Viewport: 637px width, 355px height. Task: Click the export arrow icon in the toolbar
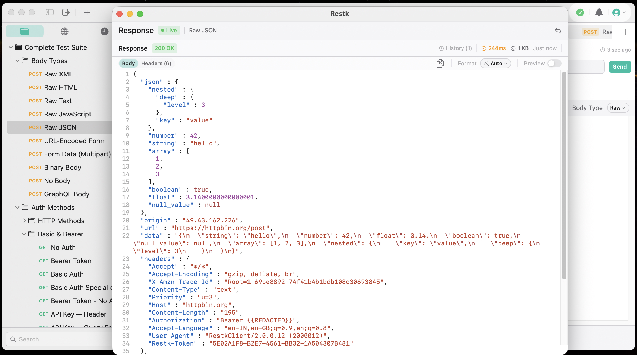pos(66,12)
